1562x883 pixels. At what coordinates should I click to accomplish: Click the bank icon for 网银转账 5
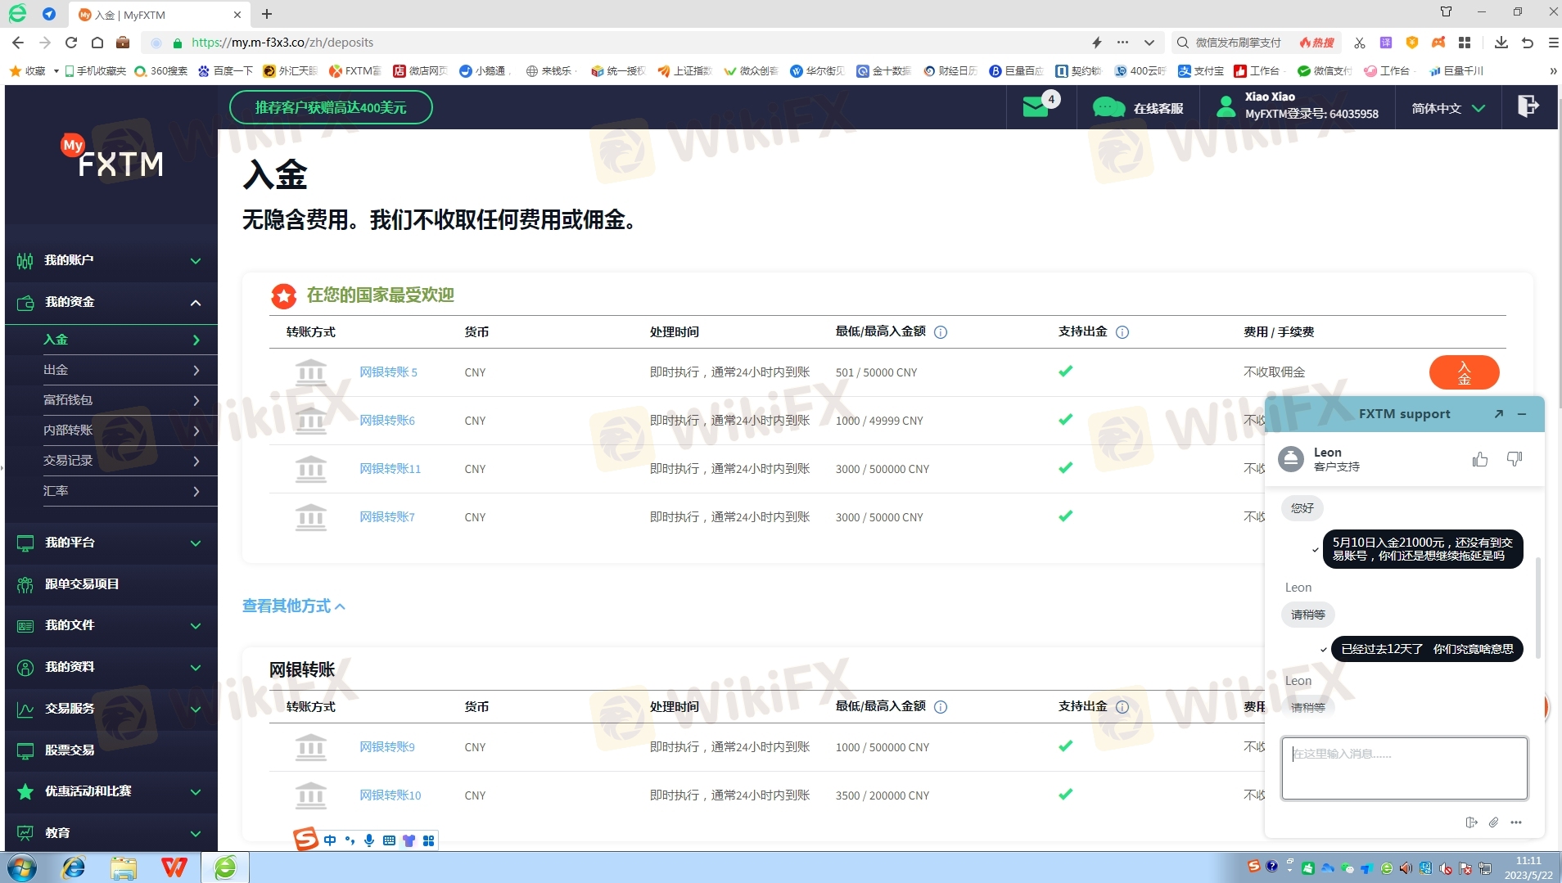(310, 372)
